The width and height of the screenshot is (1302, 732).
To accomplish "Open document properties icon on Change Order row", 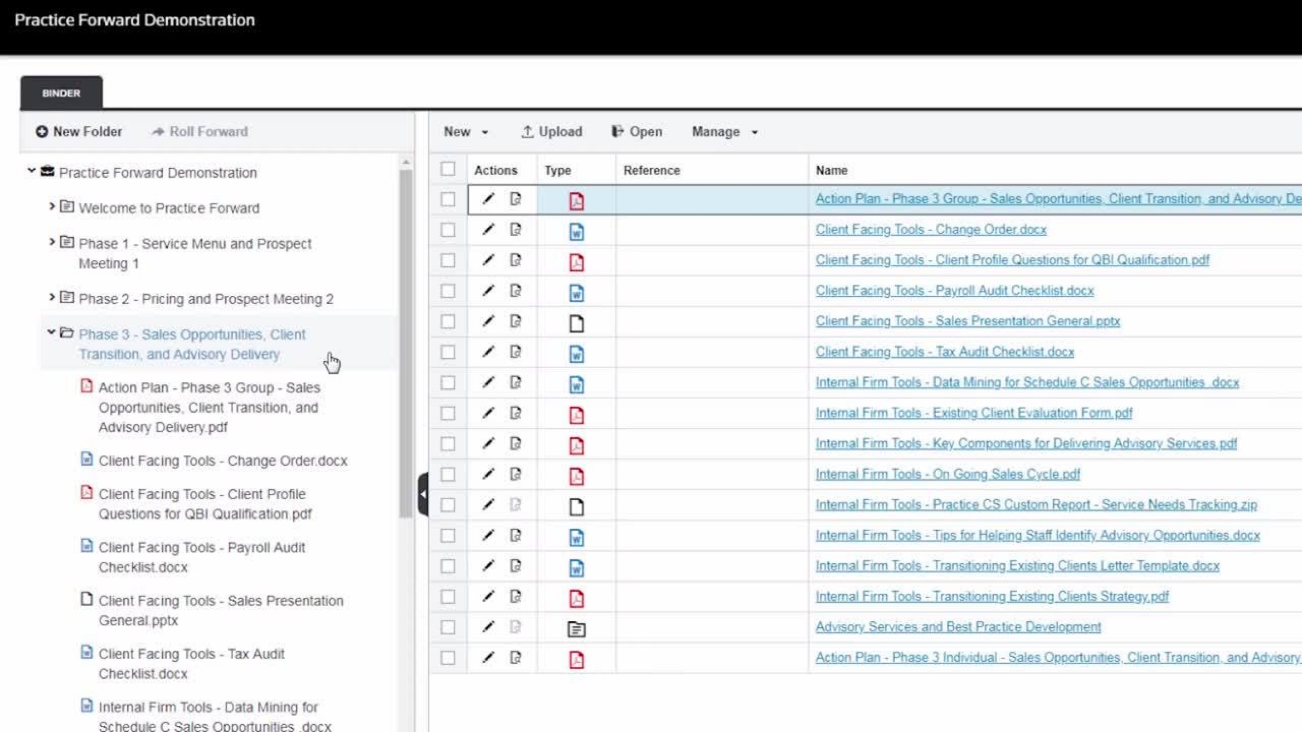I will 516,229.
